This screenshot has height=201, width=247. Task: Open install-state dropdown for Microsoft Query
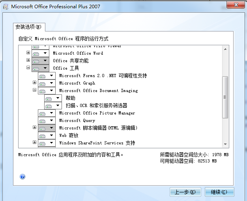(47, 121)
